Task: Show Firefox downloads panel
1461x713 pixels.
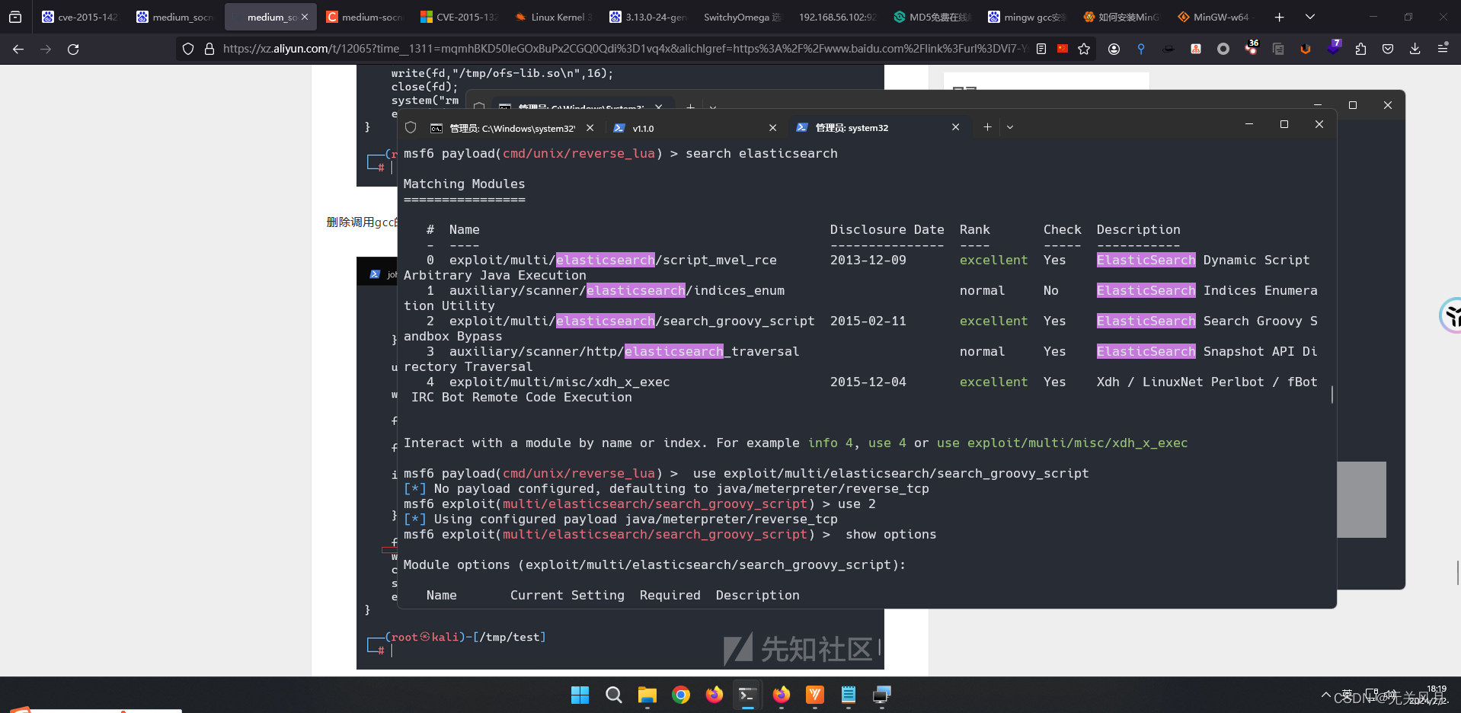Action: (x=1415, y=49)
